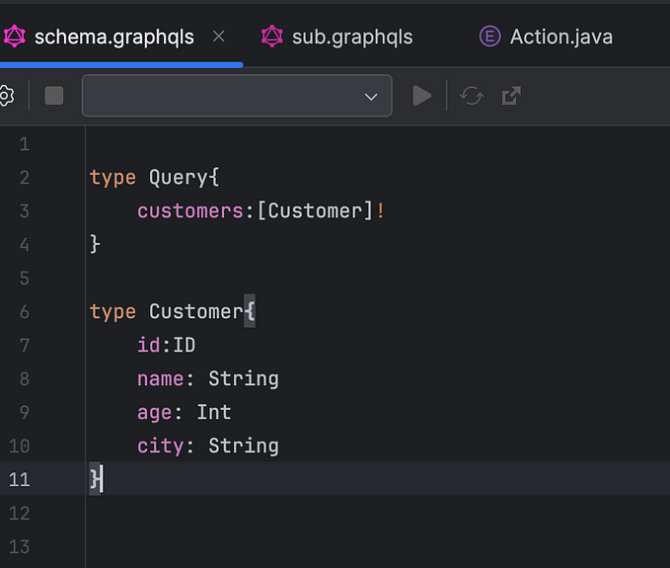The width and height of the screenshot is (670, 568).
Task: Click line number 13 in the gutter
Action: pyautogui.click(x=20, y=547)
